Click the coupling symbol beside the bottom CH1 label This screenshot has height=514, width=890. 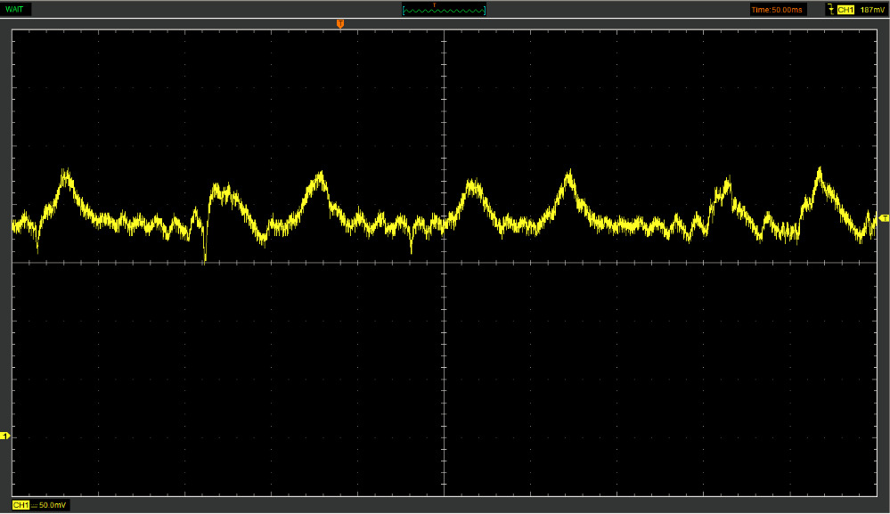coord(34,505)
